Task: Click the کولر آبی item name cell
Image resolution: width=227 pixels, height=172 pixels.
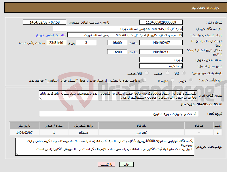Action: 141,133
